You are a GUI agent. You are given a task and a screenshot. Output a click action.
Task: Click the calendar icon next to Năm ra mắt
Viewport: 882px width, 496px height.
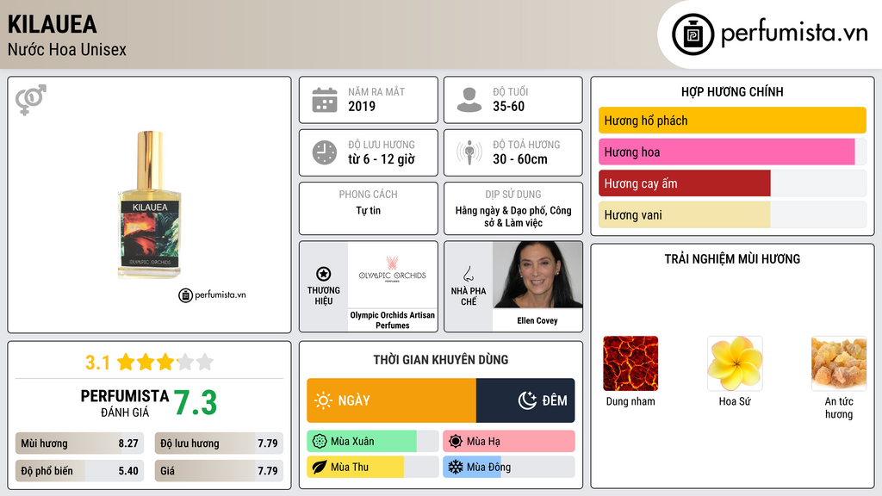tap(325, 100)
